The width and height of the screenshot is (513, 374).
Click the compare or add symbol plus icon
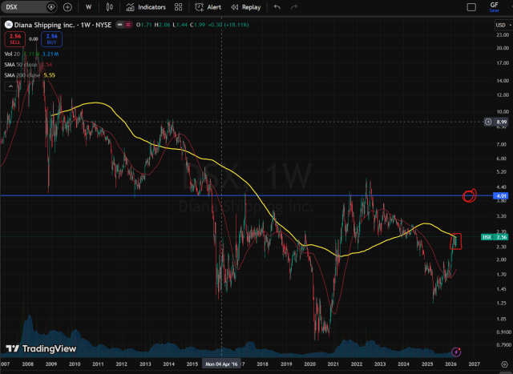click(x=67, y=7)
